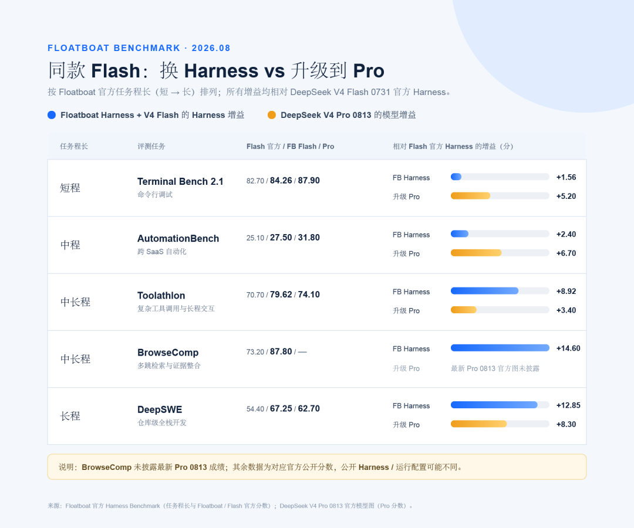Click the +8.92 gain value
The height and width of the screenshot is (528, 634).
tap(566, 291)
